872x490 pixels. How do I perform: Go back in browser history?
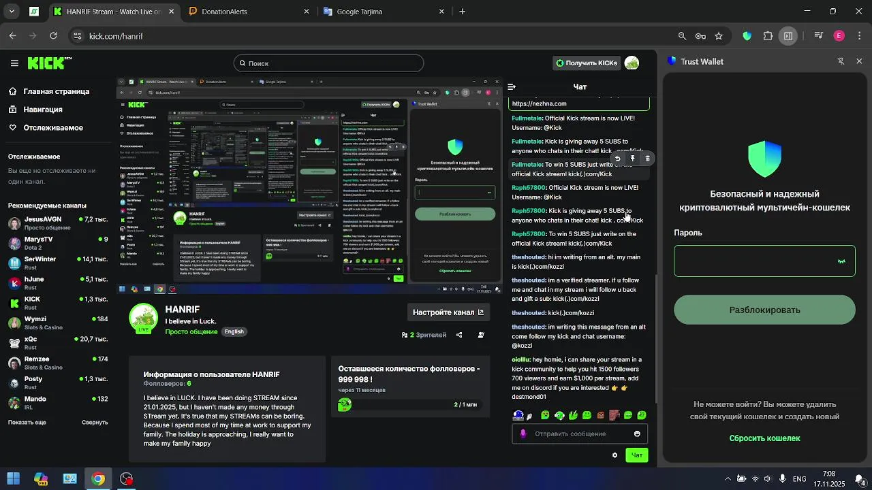pos(13,36)
